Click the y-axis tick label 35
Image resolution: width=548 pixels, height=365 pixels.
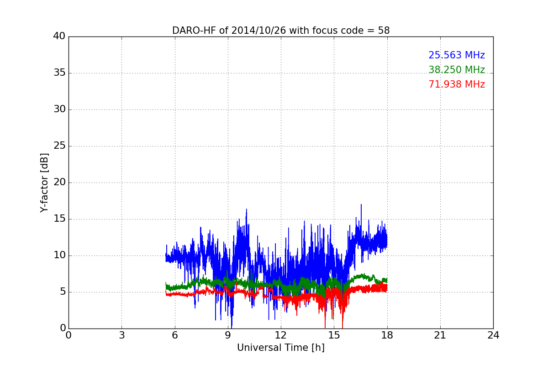click(59, 73)
